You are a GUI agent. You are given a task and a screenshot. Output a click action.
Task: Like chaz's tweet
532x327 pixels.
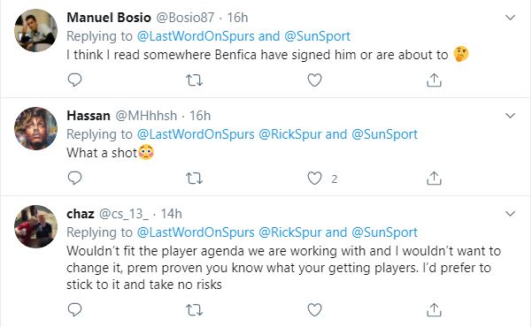pos(314,309)
